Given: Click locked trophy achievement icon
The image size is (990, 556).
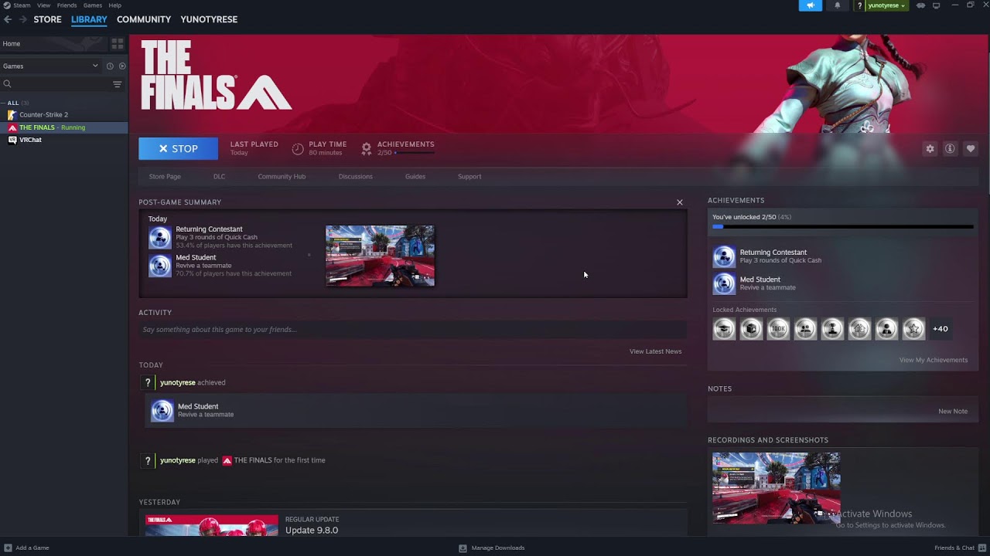Looking at the screenshot, I should (832, 329).
